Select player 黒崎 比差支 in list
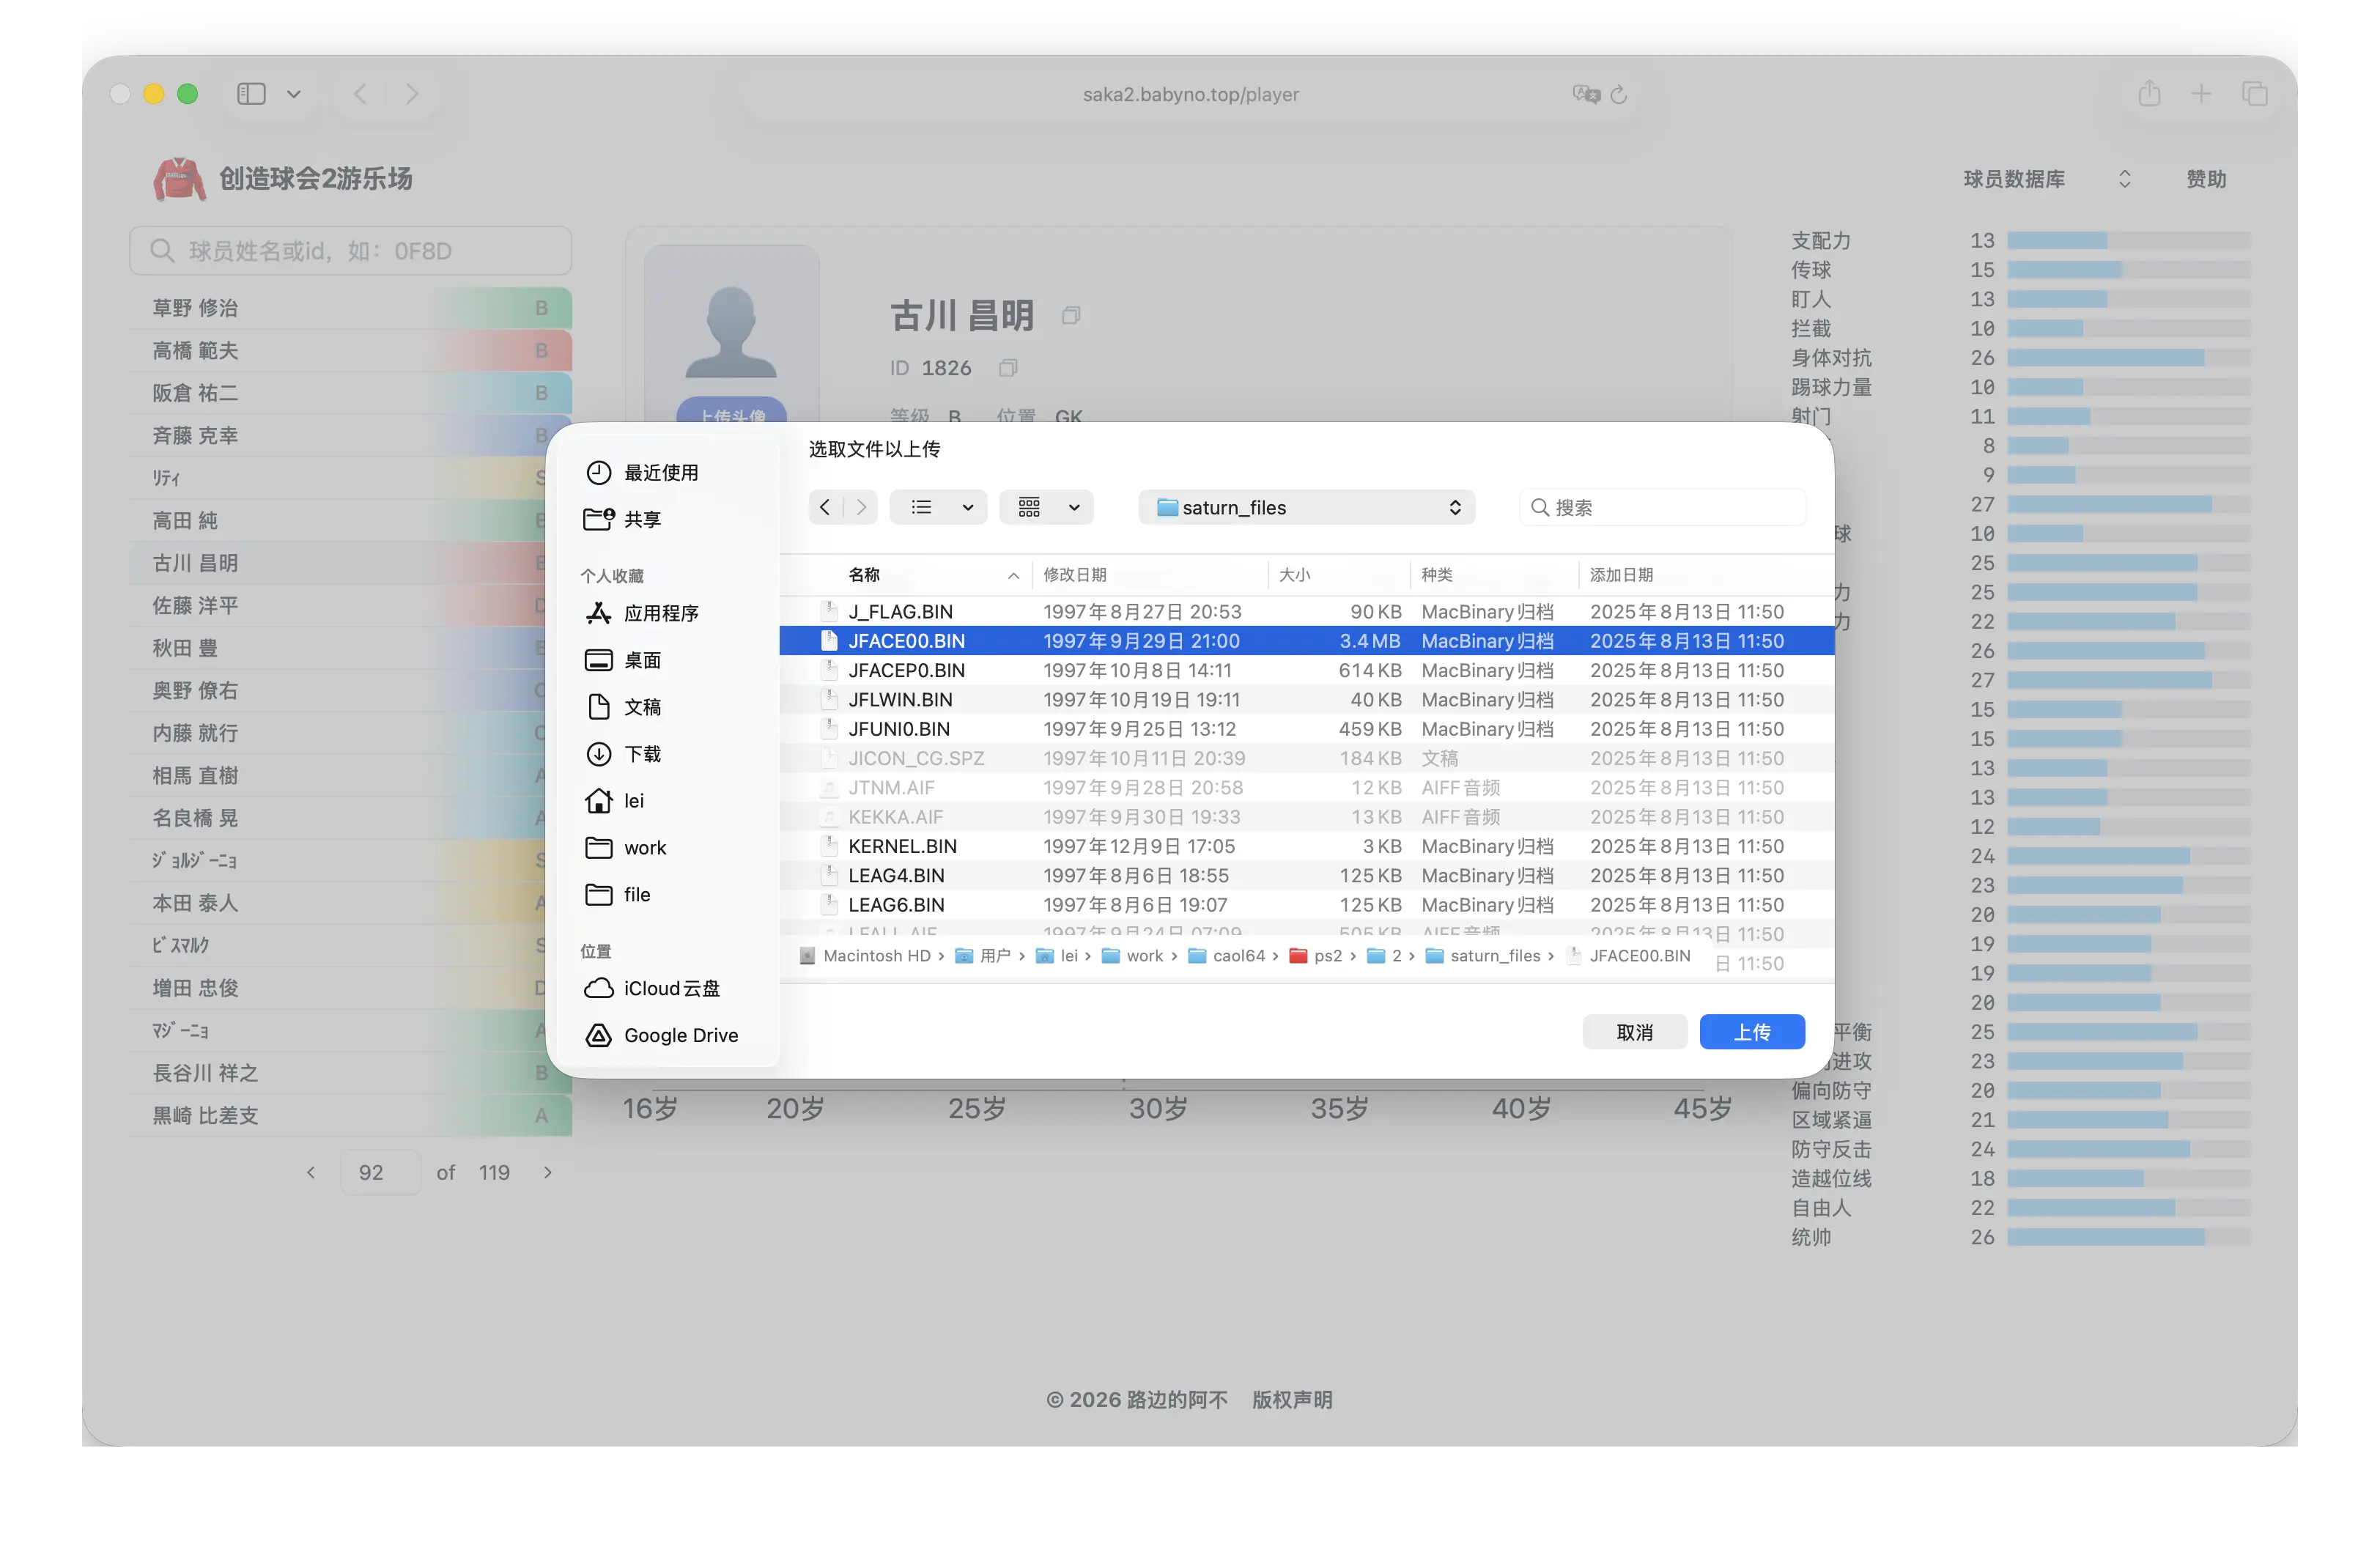Screen dimensions: 2380x1555 (x=350, y=1115)
